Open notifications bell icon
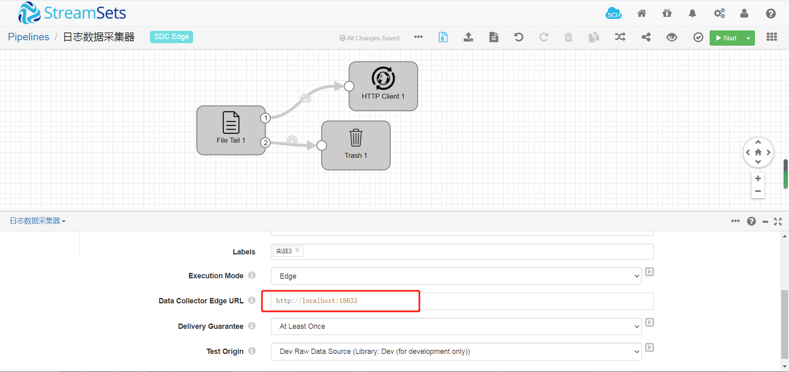 tap(692, 14)
